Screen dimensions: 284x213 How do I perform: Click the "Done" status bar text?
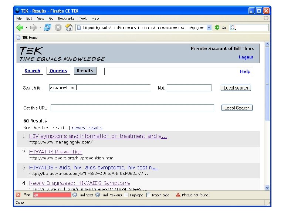pos(20,203)
